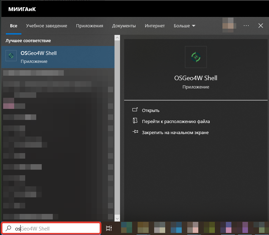269x235 pixels.
Task: Open the three-dots options menu
Action: (246, 26)
